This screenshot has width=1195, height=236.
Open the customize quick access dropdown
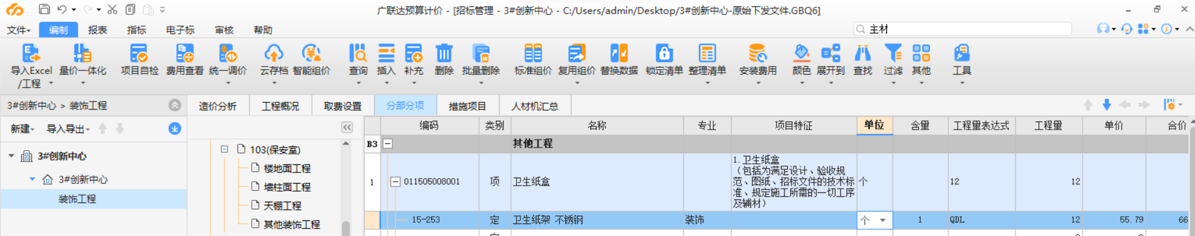[162, 10]
